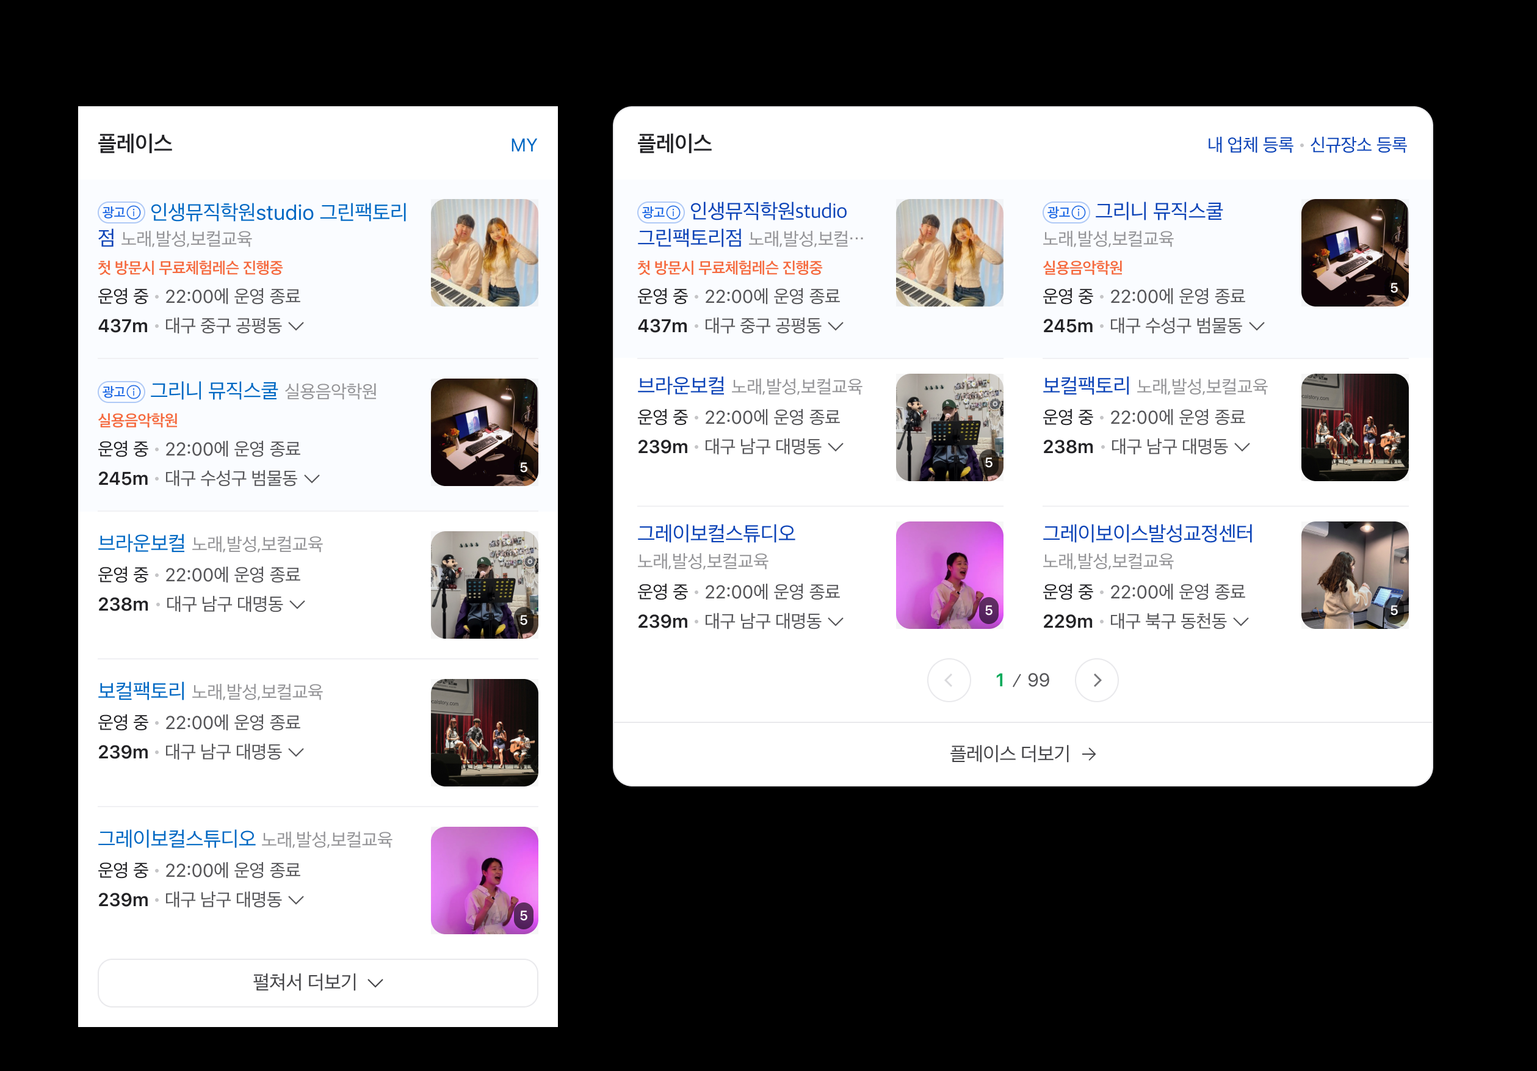This screenshot has height=1071, width=1537.
Task: Expand the 대구 수성구 범물동 address in the right panel
Action: [x=1256, y=326]
